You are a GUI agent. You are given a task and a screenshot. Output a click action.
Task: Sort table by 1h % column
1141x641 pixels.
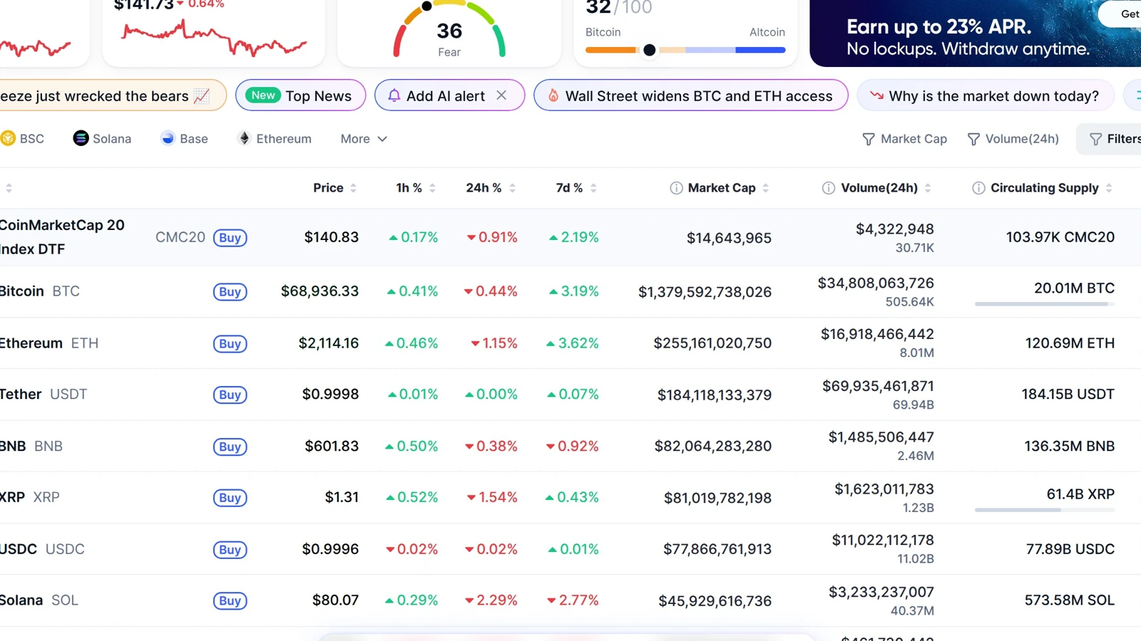pos(416,188)
